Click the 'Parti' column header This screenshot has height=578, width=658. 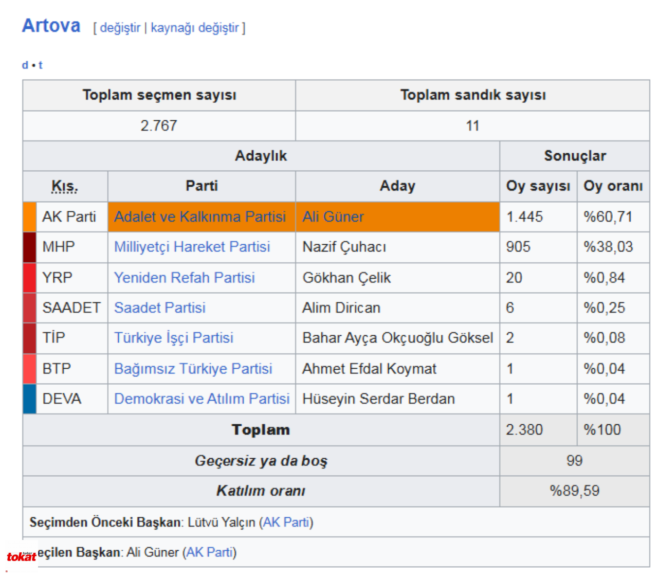coord(202,186)
